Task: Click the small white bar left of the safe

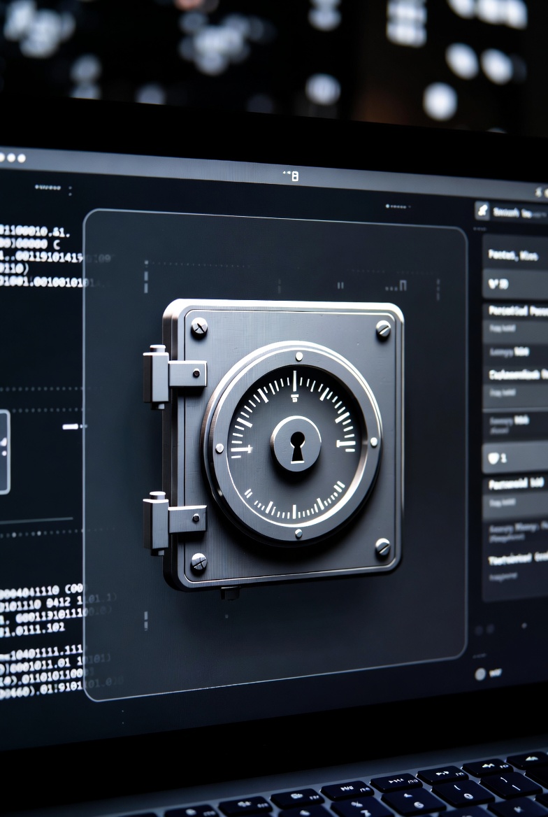Action: click(71, 426)
